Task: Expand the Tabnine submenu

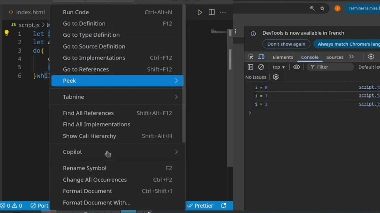Action: 117,97
